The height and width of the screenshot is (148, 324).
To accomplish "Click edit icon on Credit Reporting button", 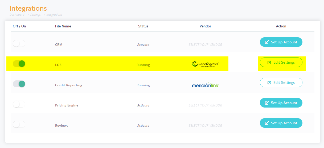I will click(x=269, y=83).
